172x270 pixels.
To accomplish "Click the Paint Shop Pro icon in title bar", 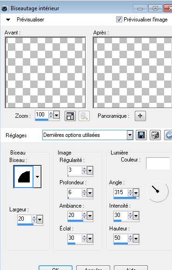I will 5,8.
